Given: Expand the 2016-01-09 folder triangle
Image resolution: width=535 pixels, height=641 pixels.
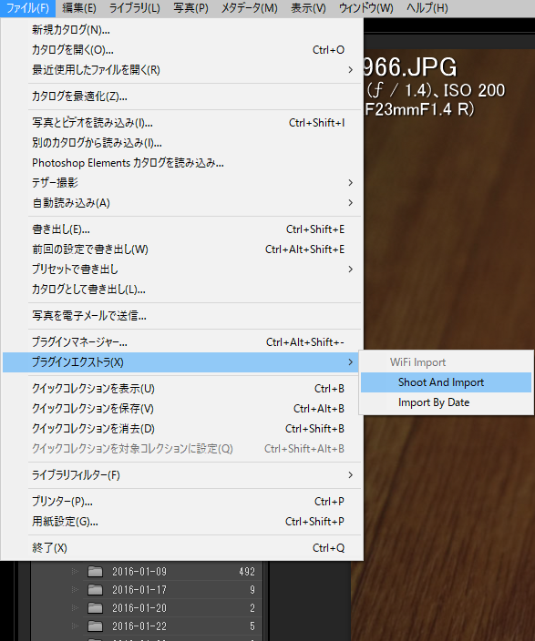Looking at the screenshot, I should 75,572.
